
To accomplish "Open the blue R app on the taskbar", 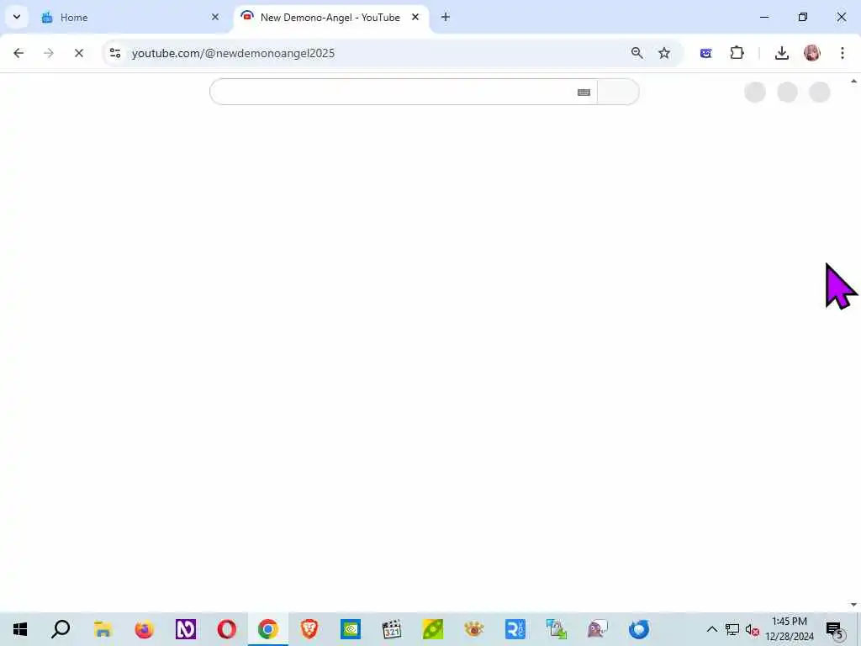I will pyautogui.click(x=515, y=629).
